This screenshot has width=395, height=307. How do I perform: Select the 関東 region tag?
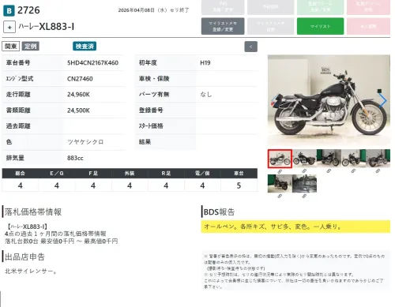click(x=11, y=47)
